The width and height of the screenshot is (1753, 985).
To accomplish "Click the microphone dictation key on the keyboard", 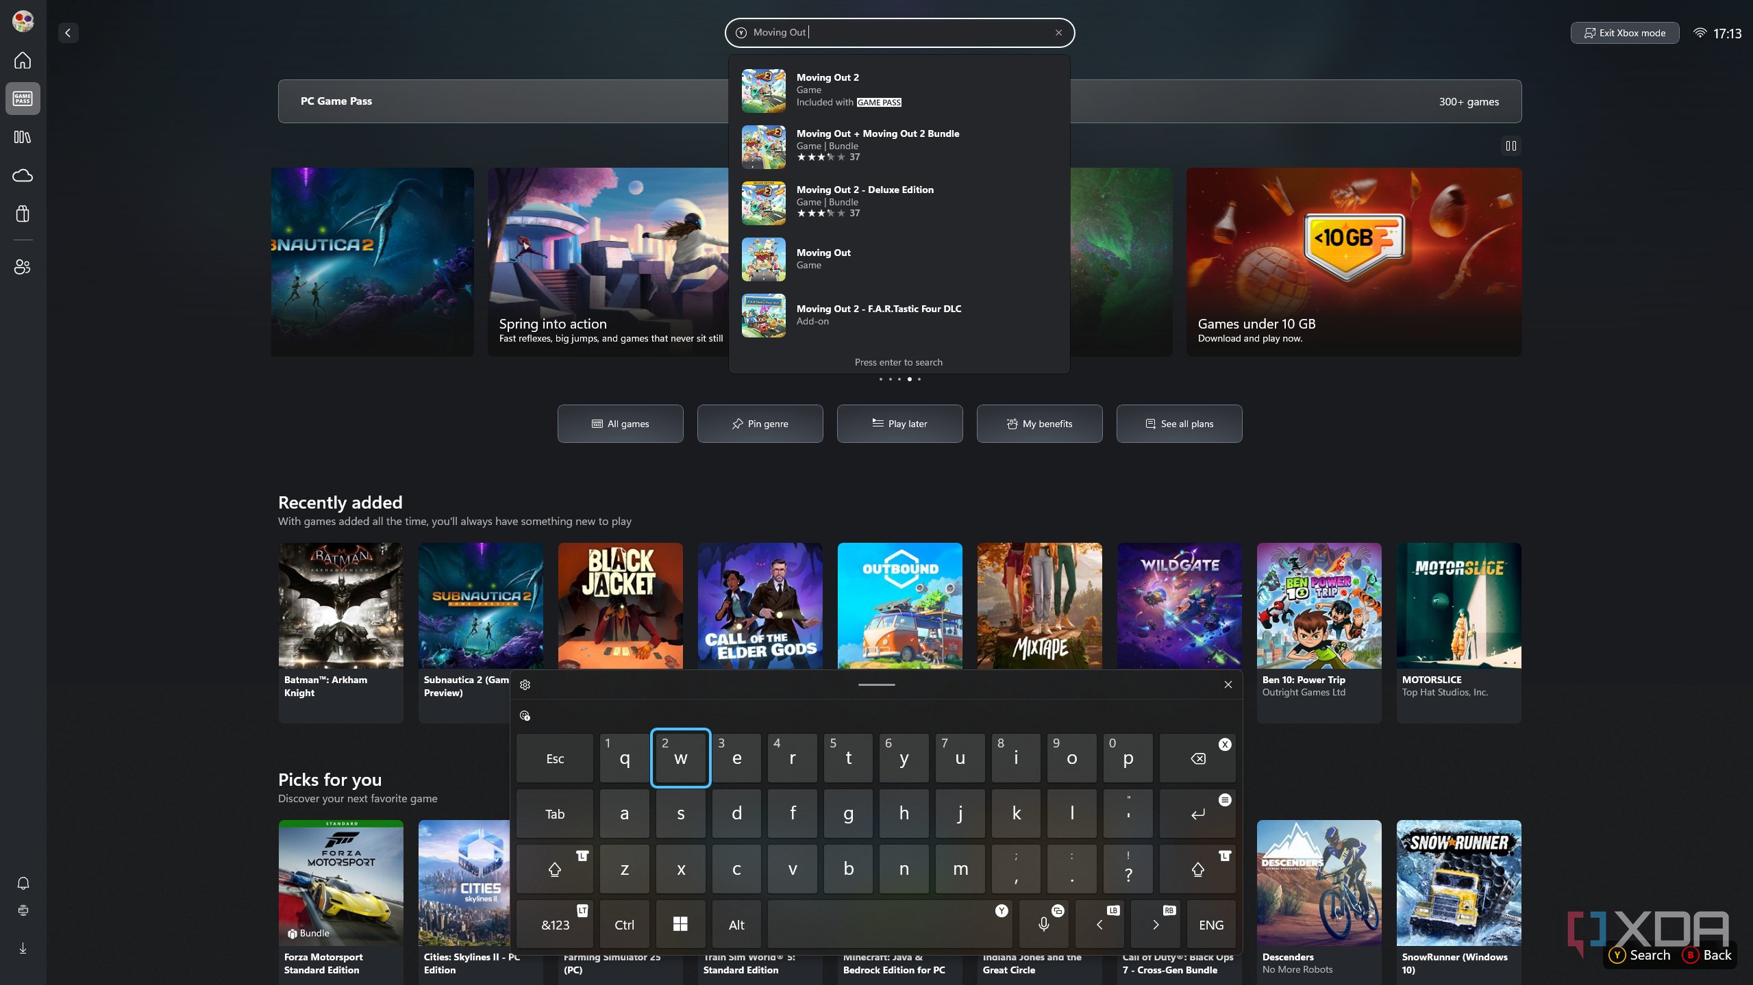I will [x=1043, y=925].
